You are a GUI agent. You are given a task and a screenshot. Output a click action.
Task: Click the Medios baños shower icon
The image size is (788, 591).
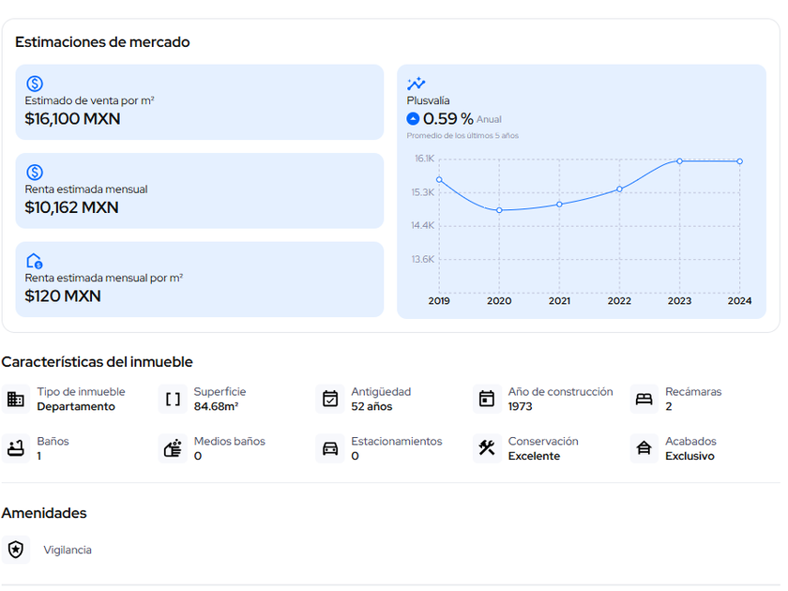pyautogui.click(x=173, y=448)
